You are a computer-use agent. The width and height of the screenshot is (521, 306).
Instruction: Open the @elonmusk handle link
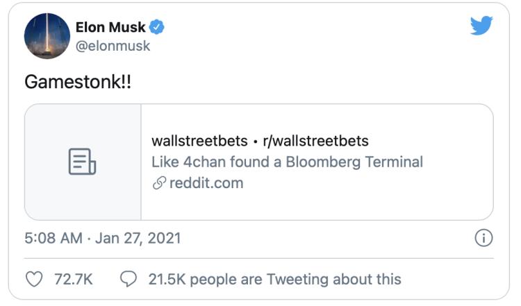(112, 46)
